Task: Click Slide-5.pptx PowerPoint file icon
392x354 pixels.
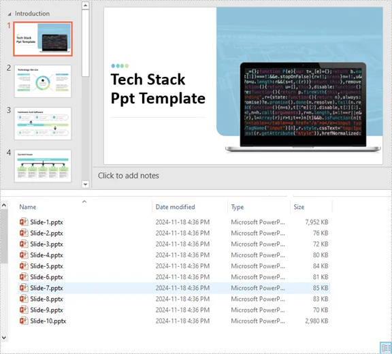Action: [24, 266]
